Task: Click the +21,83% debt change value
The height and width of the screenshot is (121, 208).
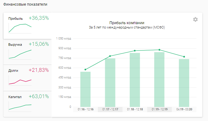Action: tap(39, 70)
